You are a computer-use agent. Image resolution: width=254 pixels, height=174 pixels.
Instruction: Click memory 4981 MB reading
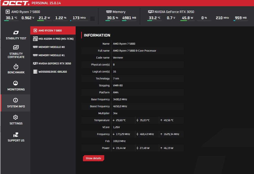129,18
